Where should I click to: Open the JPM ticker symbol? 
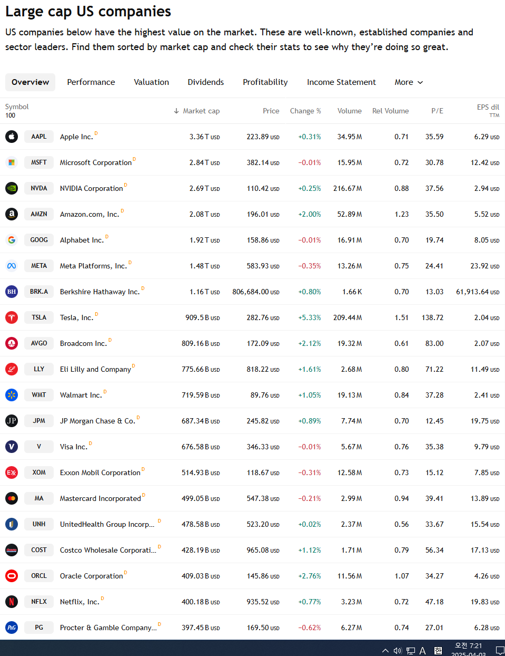coord(39,421)
